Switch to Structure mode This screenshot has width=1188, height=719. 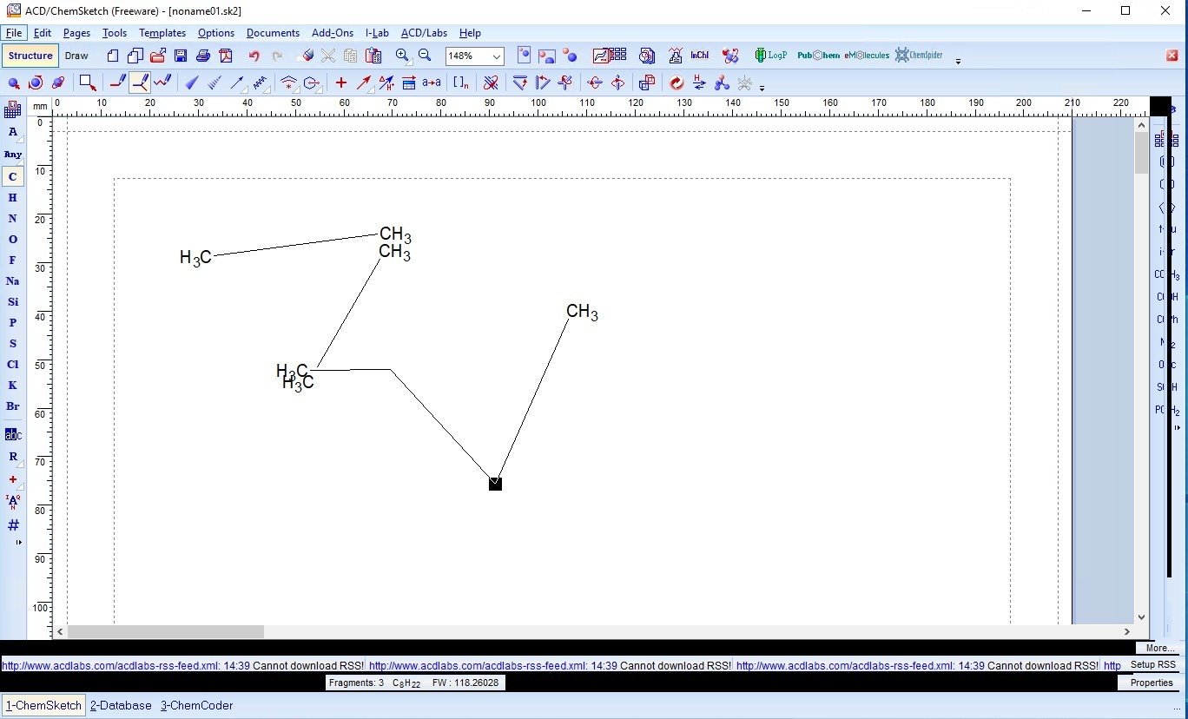(30, 56)
